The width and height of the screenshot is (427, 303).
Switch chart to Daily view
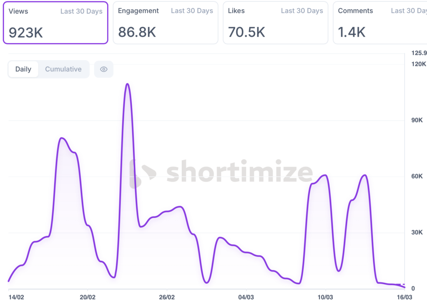(23, 69)
